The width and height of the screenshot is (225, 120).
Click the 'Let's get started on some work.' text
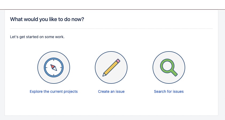tap(37, 37)
